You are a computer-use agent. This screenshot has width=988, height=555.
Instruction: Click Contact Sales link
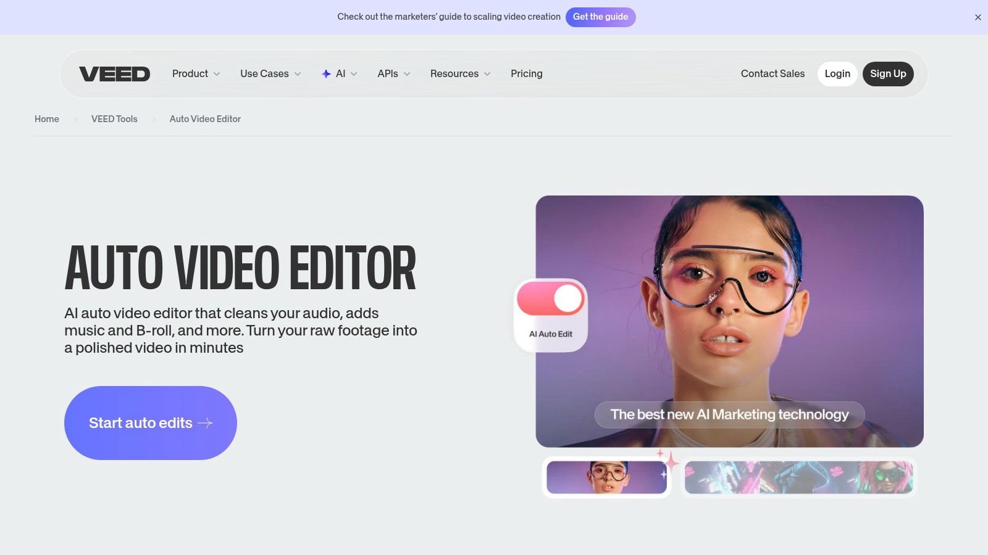click(772, 74)
